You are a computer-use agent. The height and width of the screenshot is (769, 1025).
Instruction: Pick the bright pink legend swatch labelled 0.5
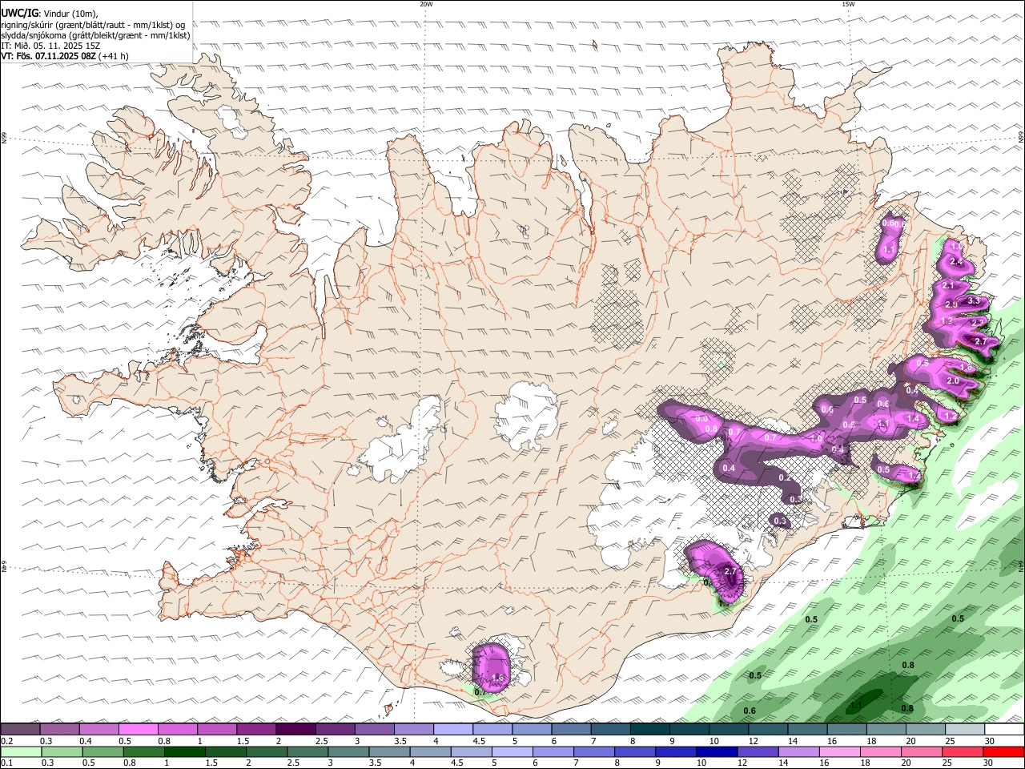click(138, 730)
